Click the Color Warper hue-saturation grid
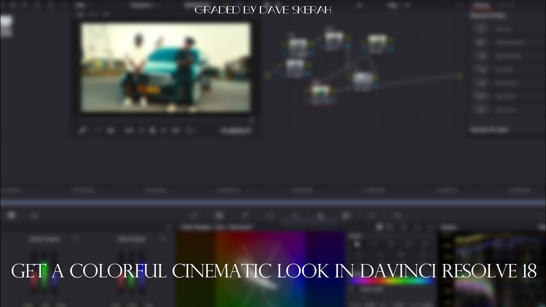Image resolution: width=546 pixels, height=307 pixels. pos(261,269)
